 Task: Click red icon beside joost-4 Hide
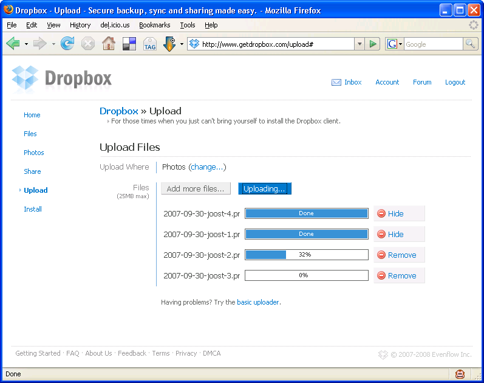[381, 213]
